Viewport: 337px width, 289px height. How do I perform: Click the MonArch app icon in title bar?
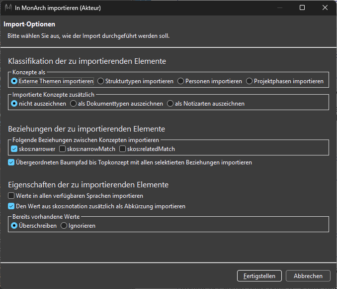tap(8, 7)
